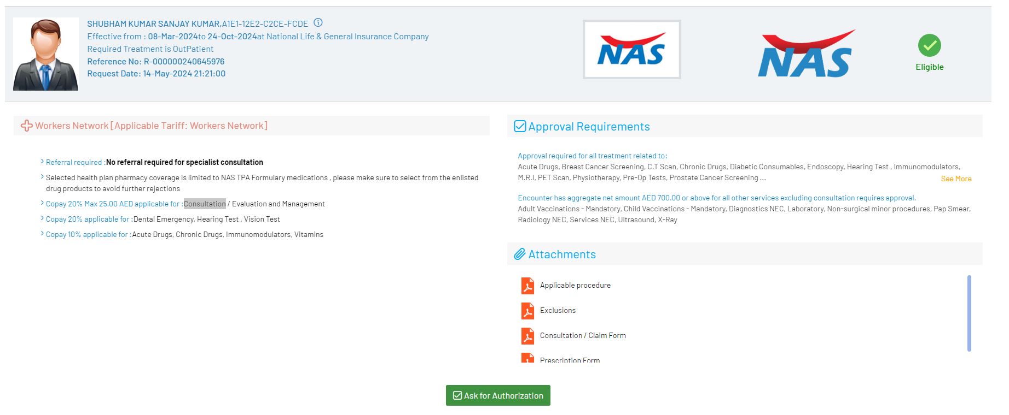Click the chevron beside Copay 10% applicable
This screenshot has width=1009, height=415.
(x=42, y=234)
